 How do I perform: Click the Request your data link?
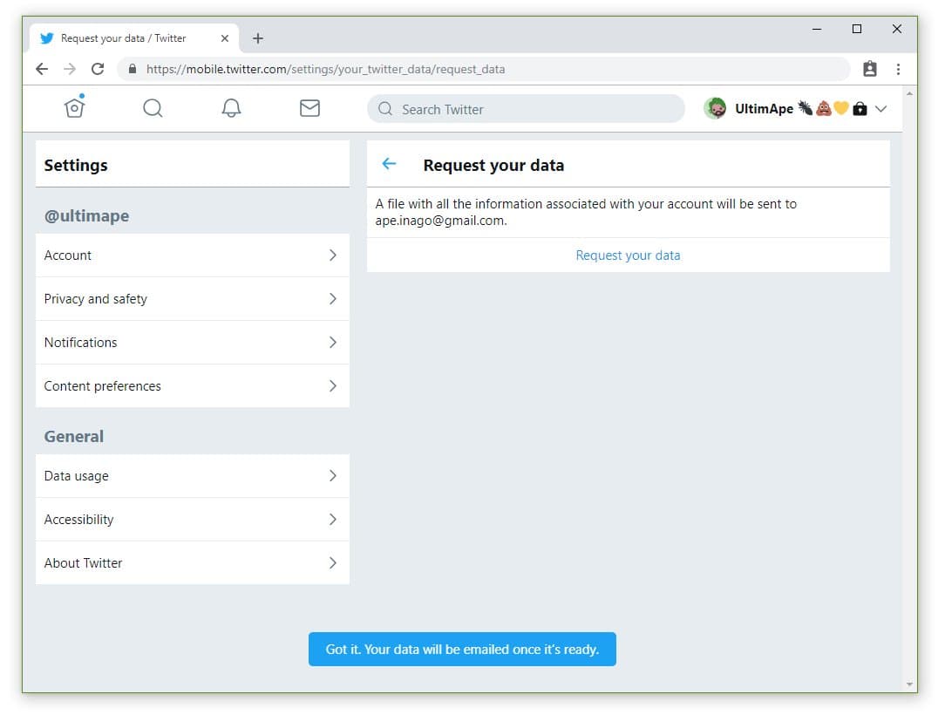(x=628, y=255)
